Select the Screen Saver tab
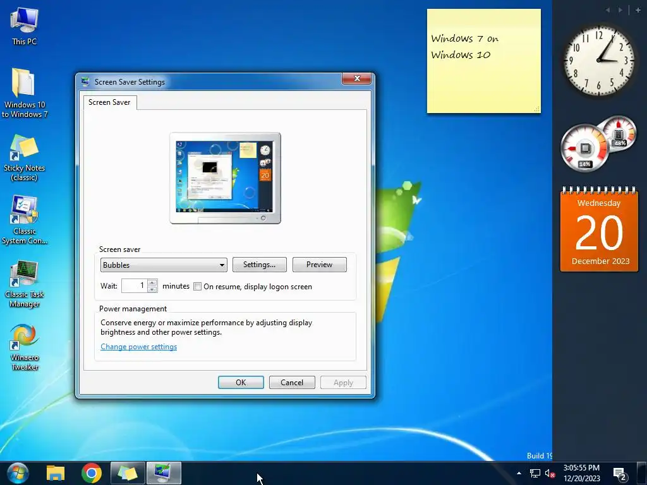Image resolution: width=647 pixels, height=485 pixels. pos(109,102)
